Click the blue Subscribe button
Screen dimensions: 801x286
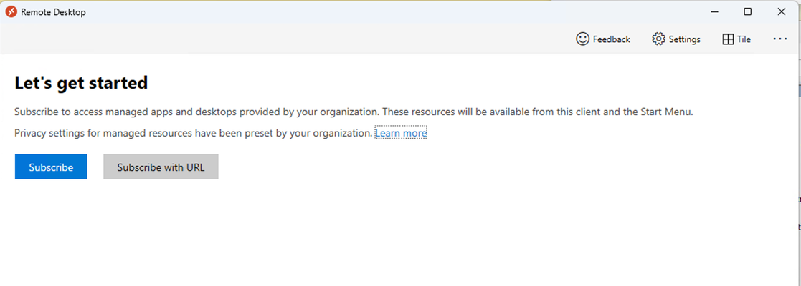pyautogui.click(x=51, y=167)
